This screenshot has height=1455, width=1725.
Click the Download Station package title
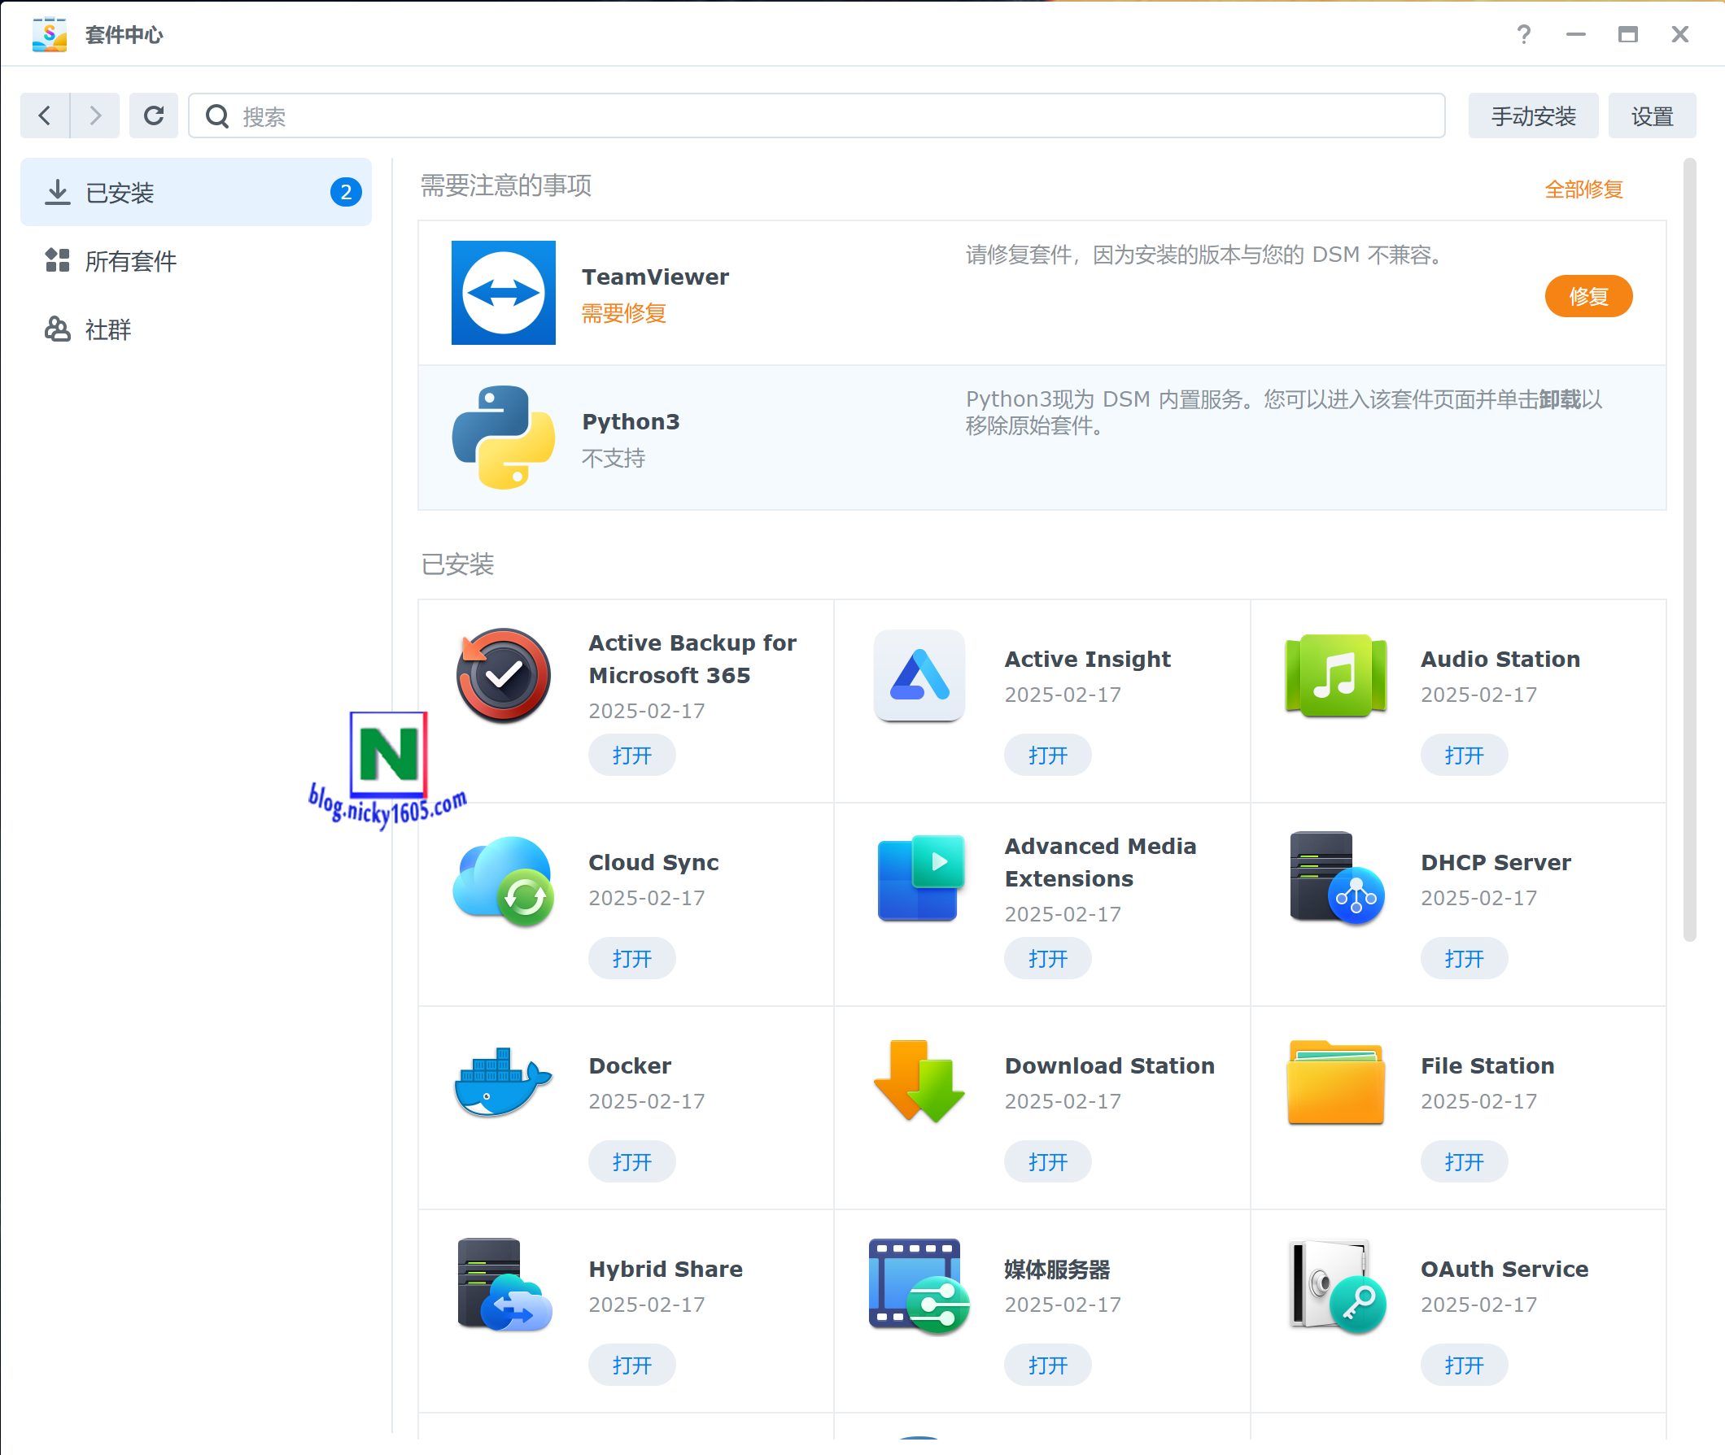pos(1109,1065)
